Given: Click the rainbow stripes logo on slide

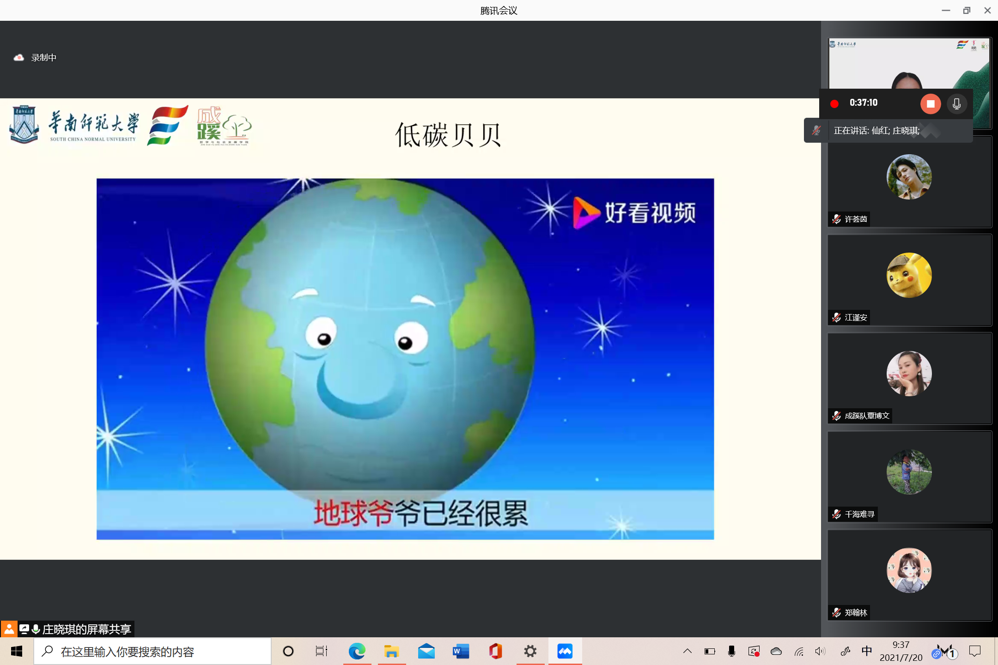Looking at the screenshot, I should [x=167, y=125].
